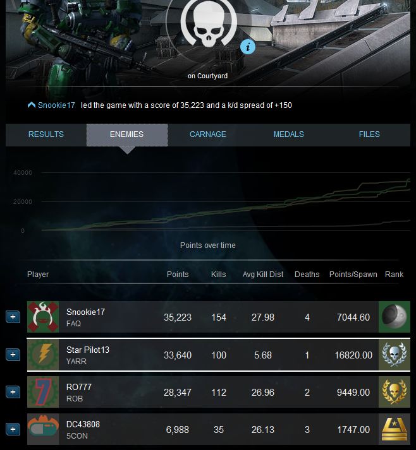Open the FILES tab
This screenshot has height=450, width=416.
point(369,134)
